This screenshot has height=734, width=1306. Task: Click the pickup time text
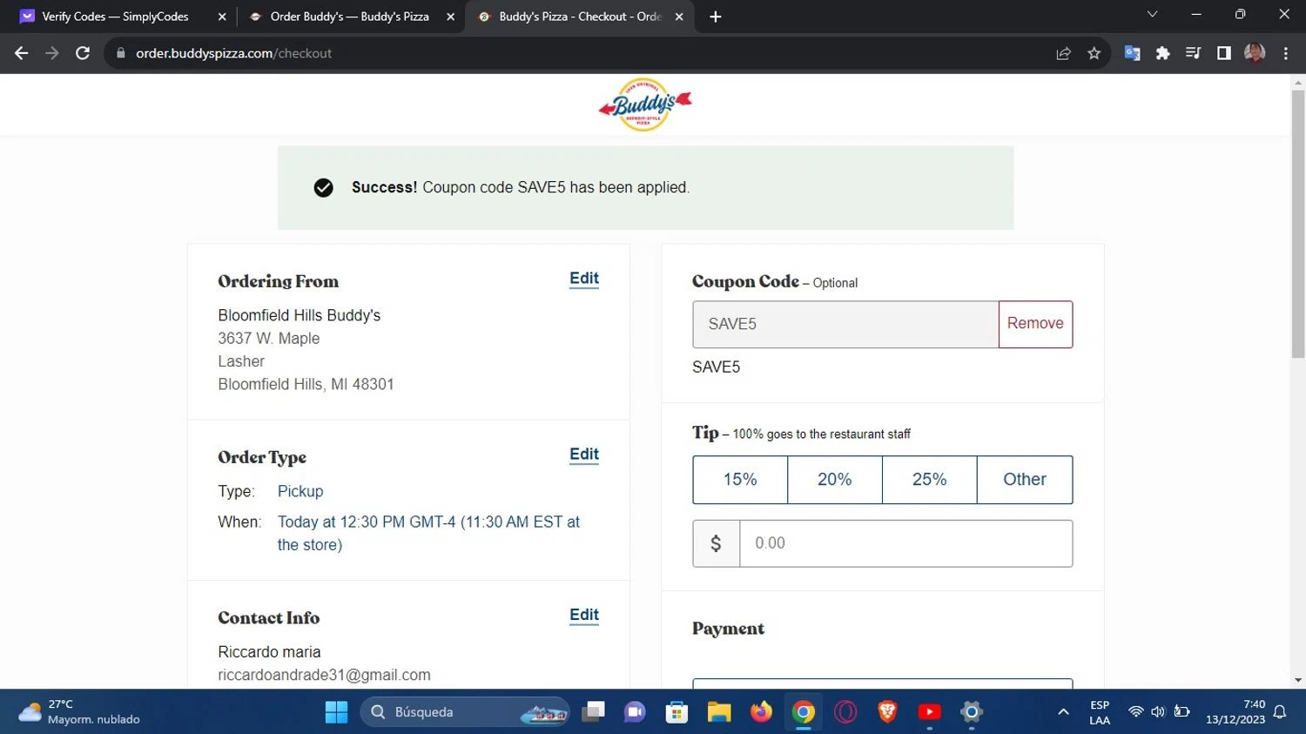click(x=428, y=533)
